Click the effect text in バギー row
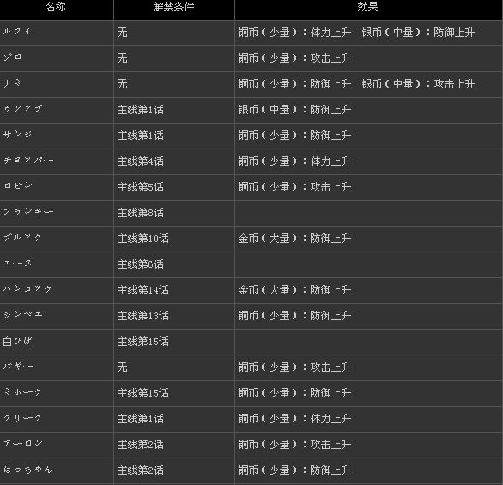503x485 pixels. pos(294,367)
